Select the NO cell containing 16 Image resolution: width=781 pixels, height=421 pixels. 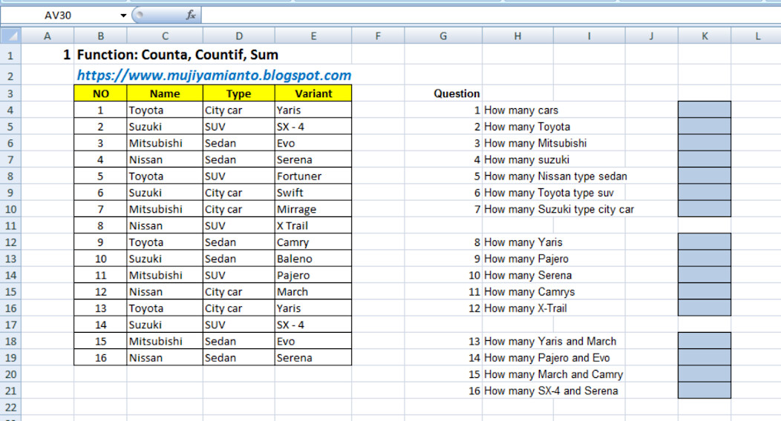point(101,358)
